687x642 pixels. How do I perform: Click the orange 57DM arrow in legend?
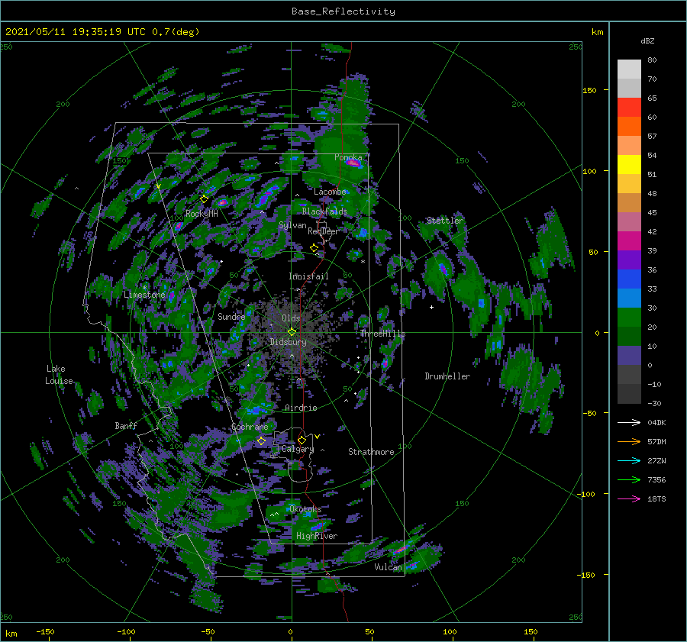pos(629,442)
